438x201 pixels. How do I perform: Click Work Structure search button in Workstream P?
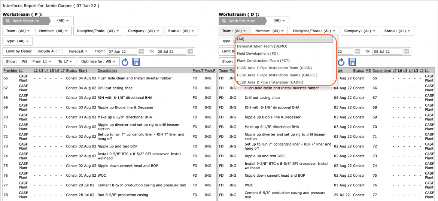pyautogui.click(x=26, y=21)
